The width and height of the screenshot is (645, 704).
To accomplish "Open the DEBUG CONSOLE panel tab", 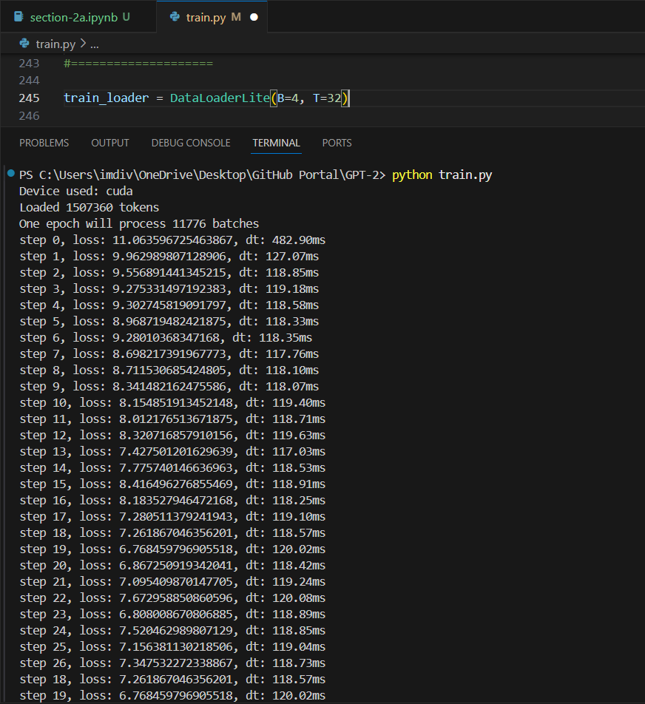I will point(191,143).
